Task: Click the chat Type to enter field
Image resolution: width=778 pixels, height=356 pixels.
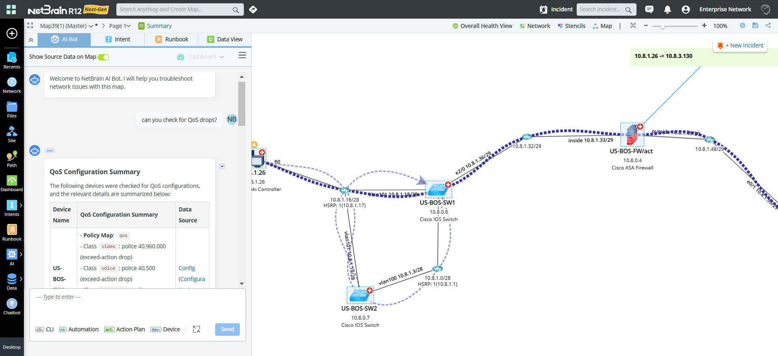Action: 137,304
